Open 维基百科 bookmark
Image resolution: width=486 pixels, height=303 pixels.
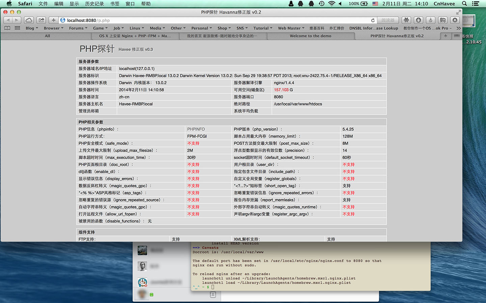317,28
